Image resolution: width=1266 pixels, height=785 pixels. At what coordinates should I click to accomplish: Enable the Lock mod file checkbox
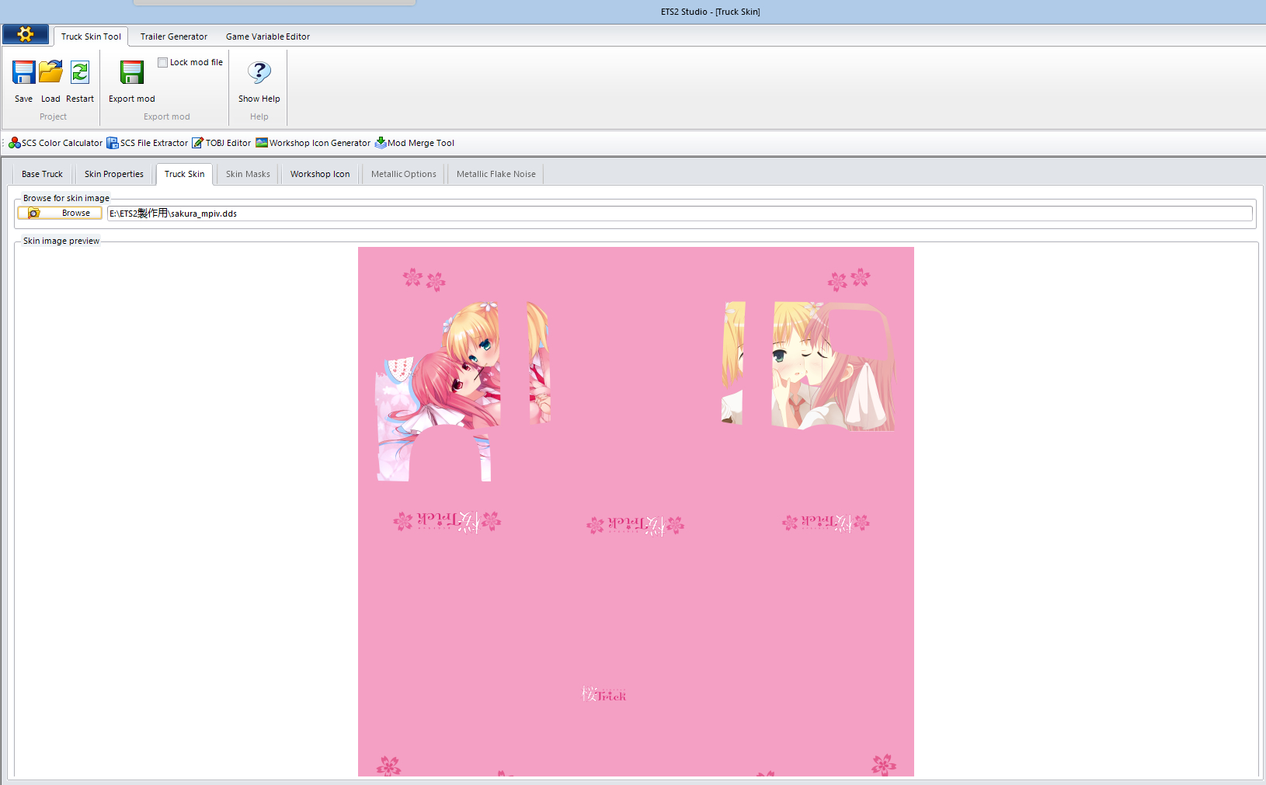click(x=163, y=63)
